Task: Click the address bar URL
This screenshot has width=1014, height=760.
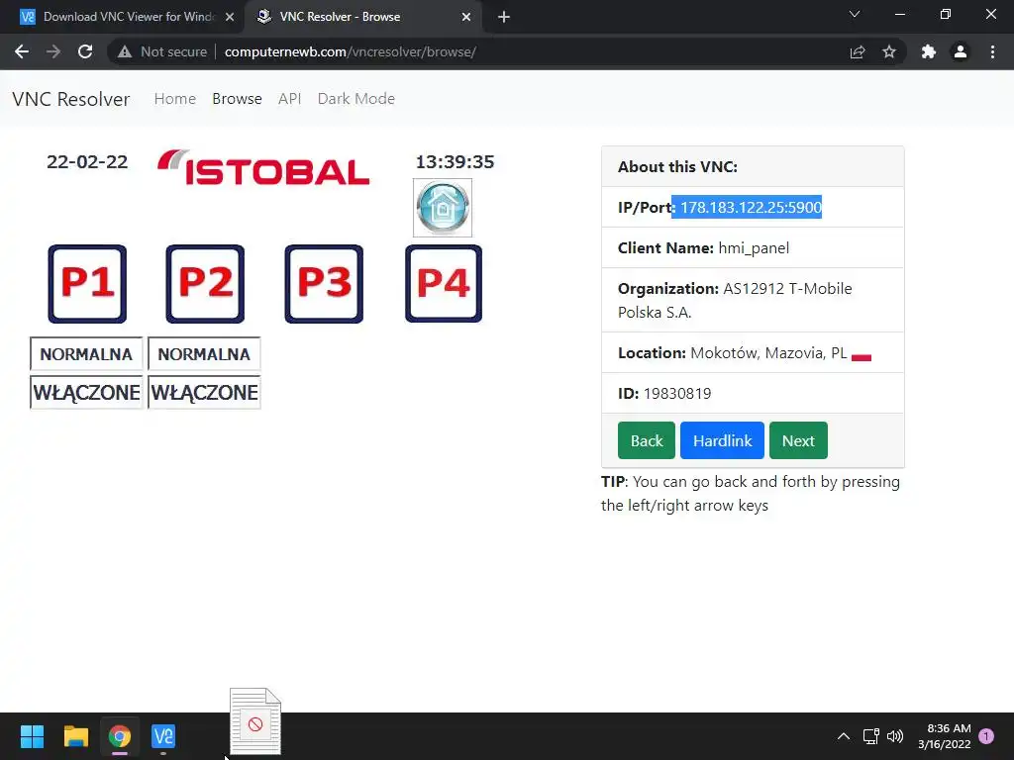Action: [350, 51]
